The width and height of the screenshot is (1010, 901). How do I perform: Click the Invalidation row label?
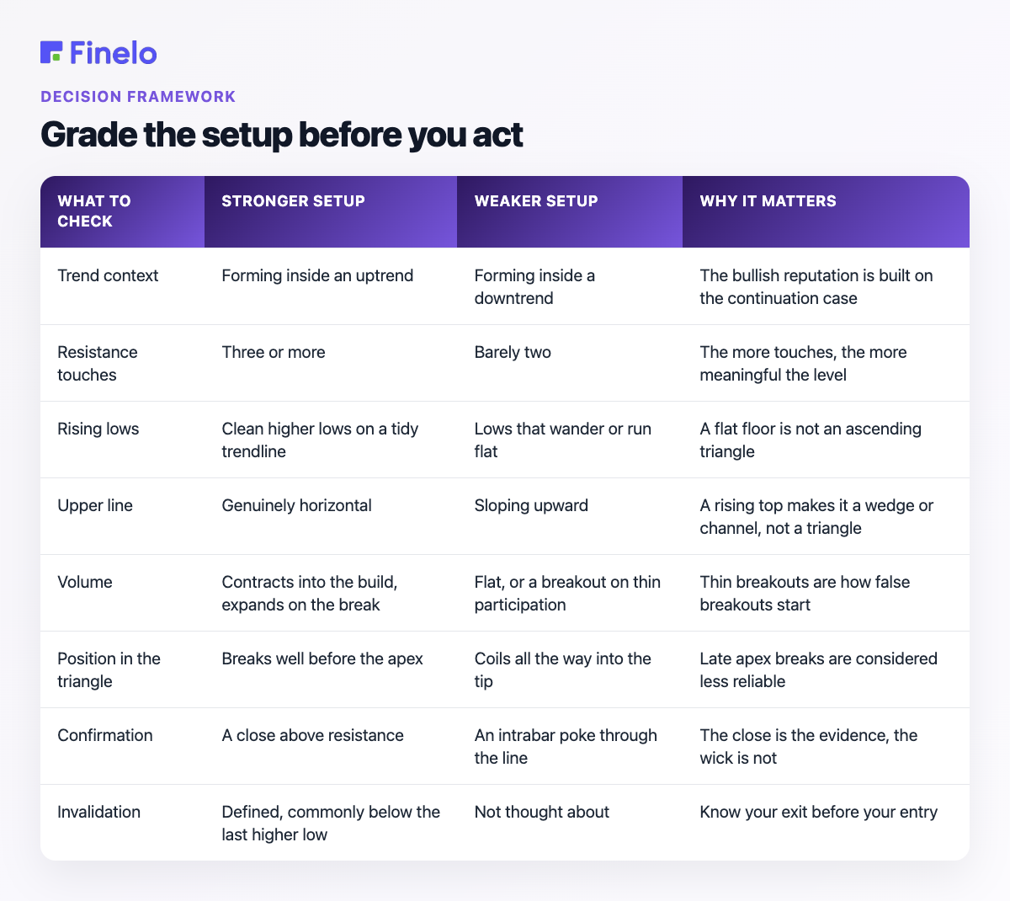click(99, 812)
